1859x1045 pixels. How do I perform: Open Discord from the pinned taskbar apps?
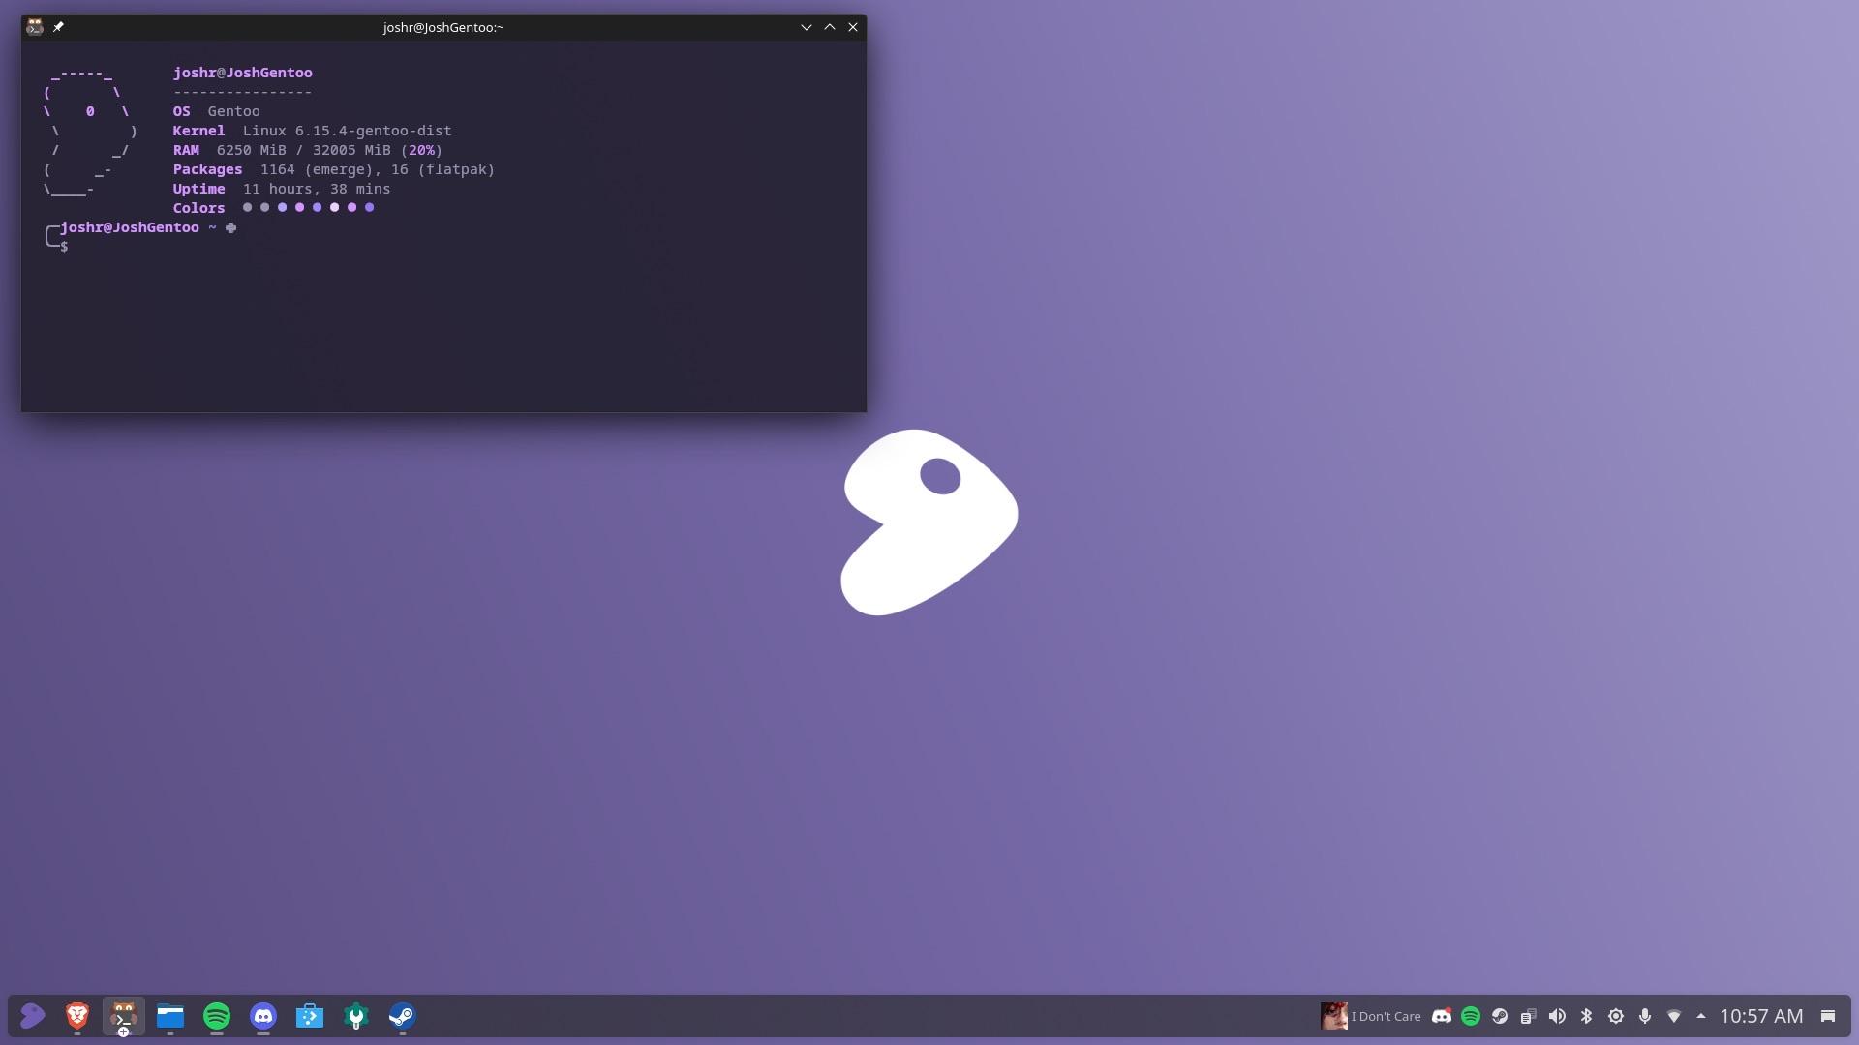pos(263,1016)
